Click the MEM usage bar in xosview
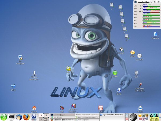Image resolution: width=161 pixels, height=121 pixels. tap(151, 12)
